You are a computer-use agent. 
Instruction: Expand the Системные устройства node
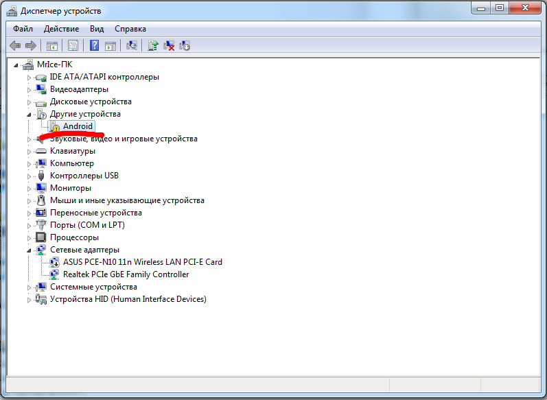tap(29, 287)
